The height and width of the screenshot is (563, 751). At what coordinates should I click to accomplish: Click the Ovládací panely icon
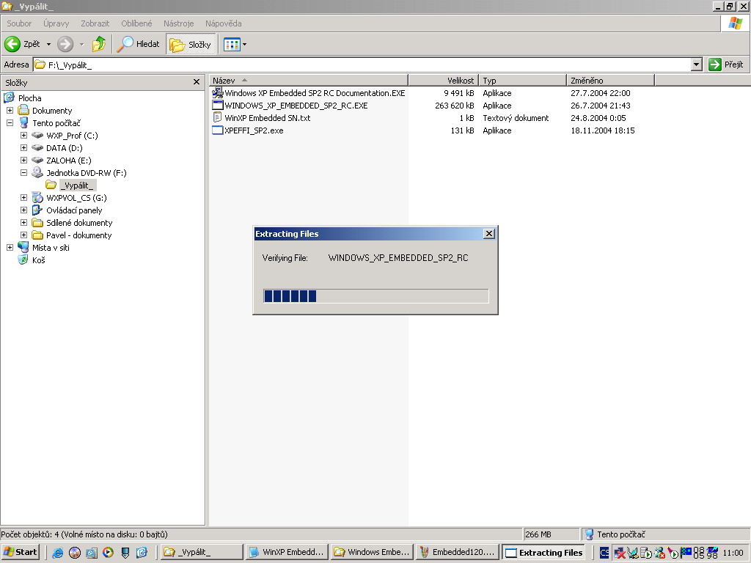click(x=37, y=210)
